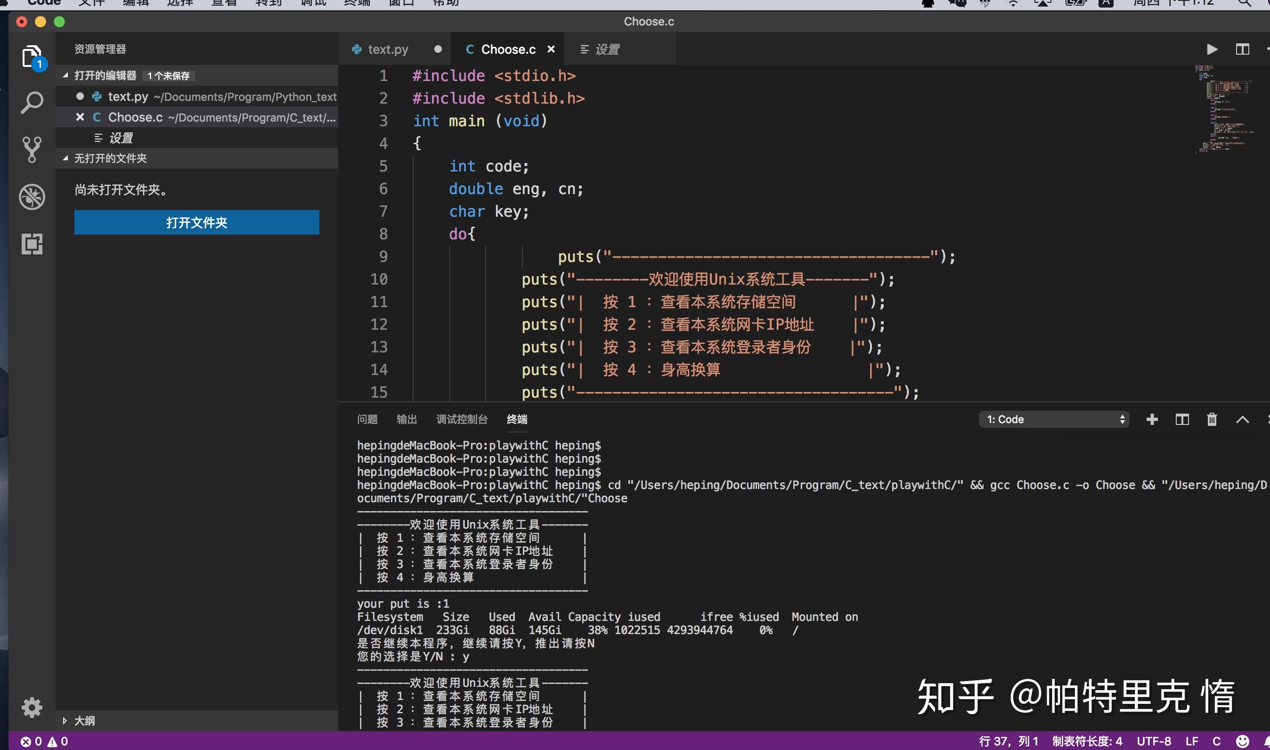Kill terminal with the trash icon

pos(1212,419)
